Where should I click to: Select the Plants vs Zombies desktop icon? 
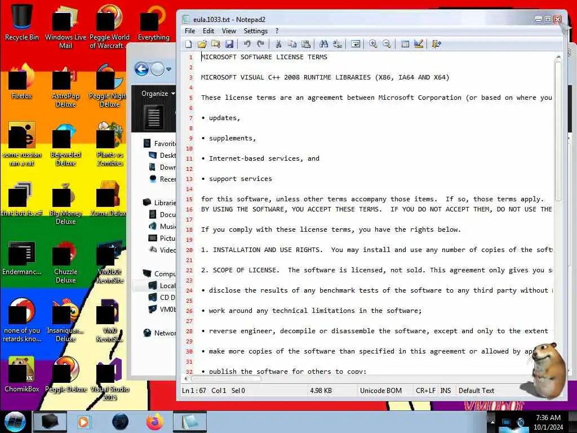109,144
